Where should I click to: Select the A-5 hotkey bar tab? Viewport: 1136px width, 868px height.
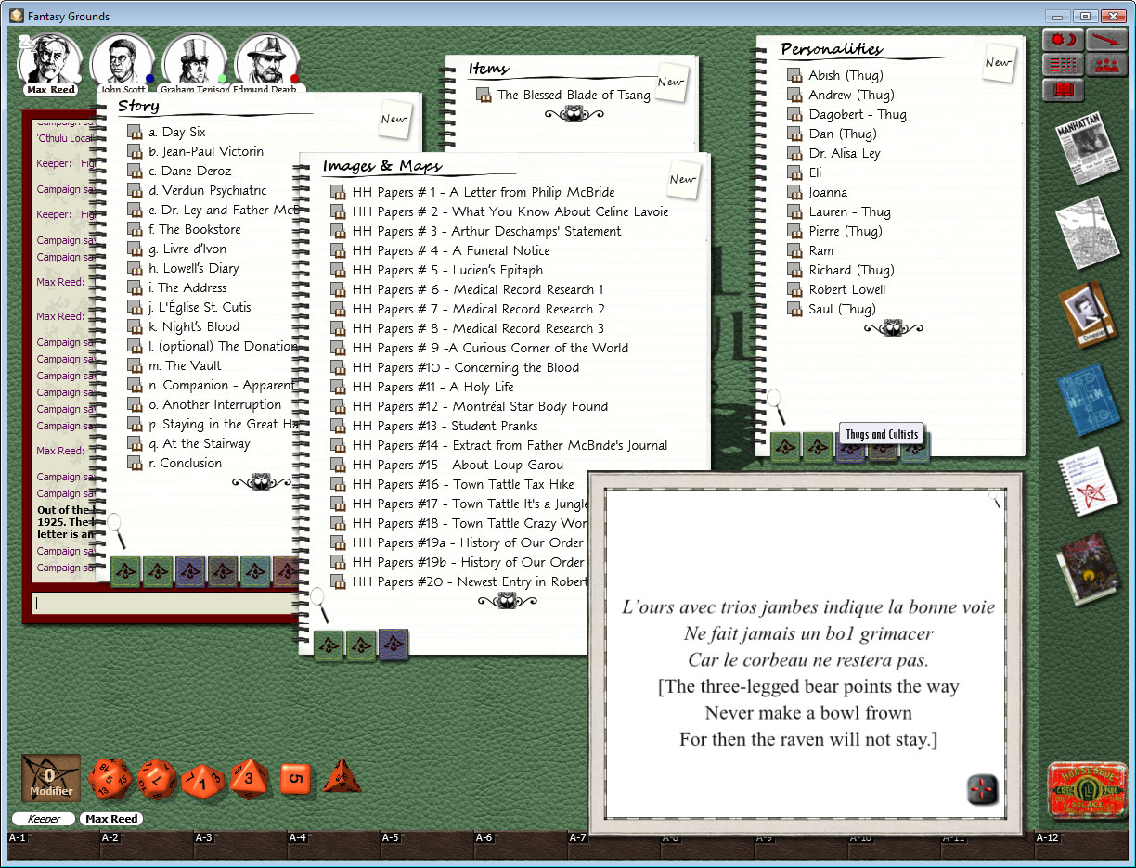[390, 837]
